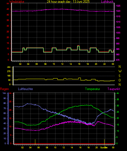Click the Temperatur legend label
The height and width of the screenshot is (151, 127).
tap(92, 89)
